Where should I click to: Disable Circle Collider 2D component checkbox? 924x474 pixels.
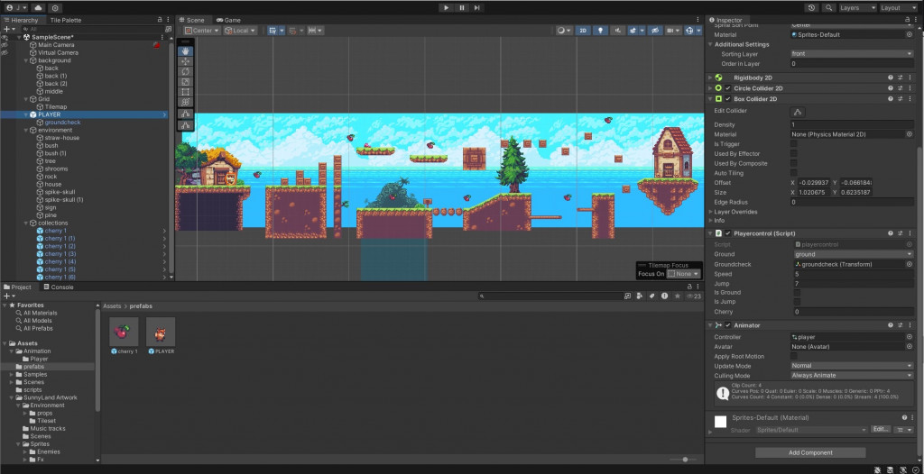[x=728, y=88]
